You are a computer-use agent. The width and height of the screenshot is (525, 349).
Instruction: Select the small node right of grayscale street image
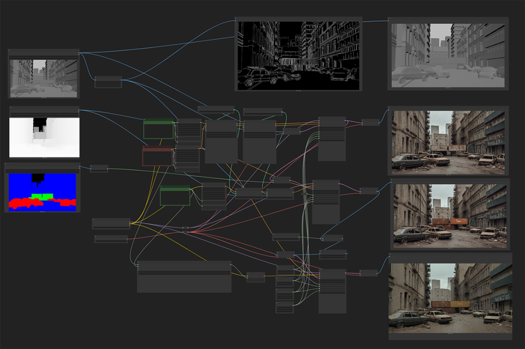[108, 82]
